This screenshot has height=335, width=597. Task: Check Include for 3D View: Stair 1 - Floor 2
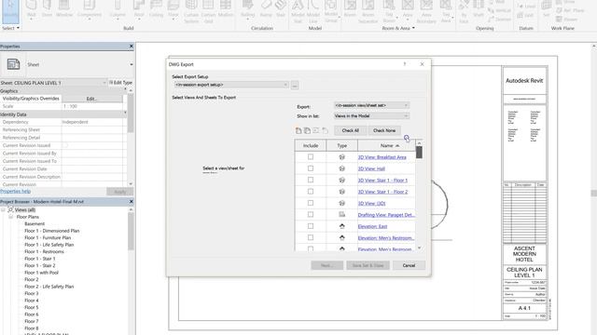(x=311, y=192)
